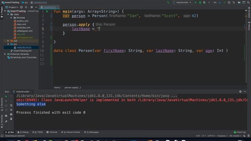Screen dimensions: 251x141
Task: Toggle the Structure side tool window button
Action: (2, 105)
